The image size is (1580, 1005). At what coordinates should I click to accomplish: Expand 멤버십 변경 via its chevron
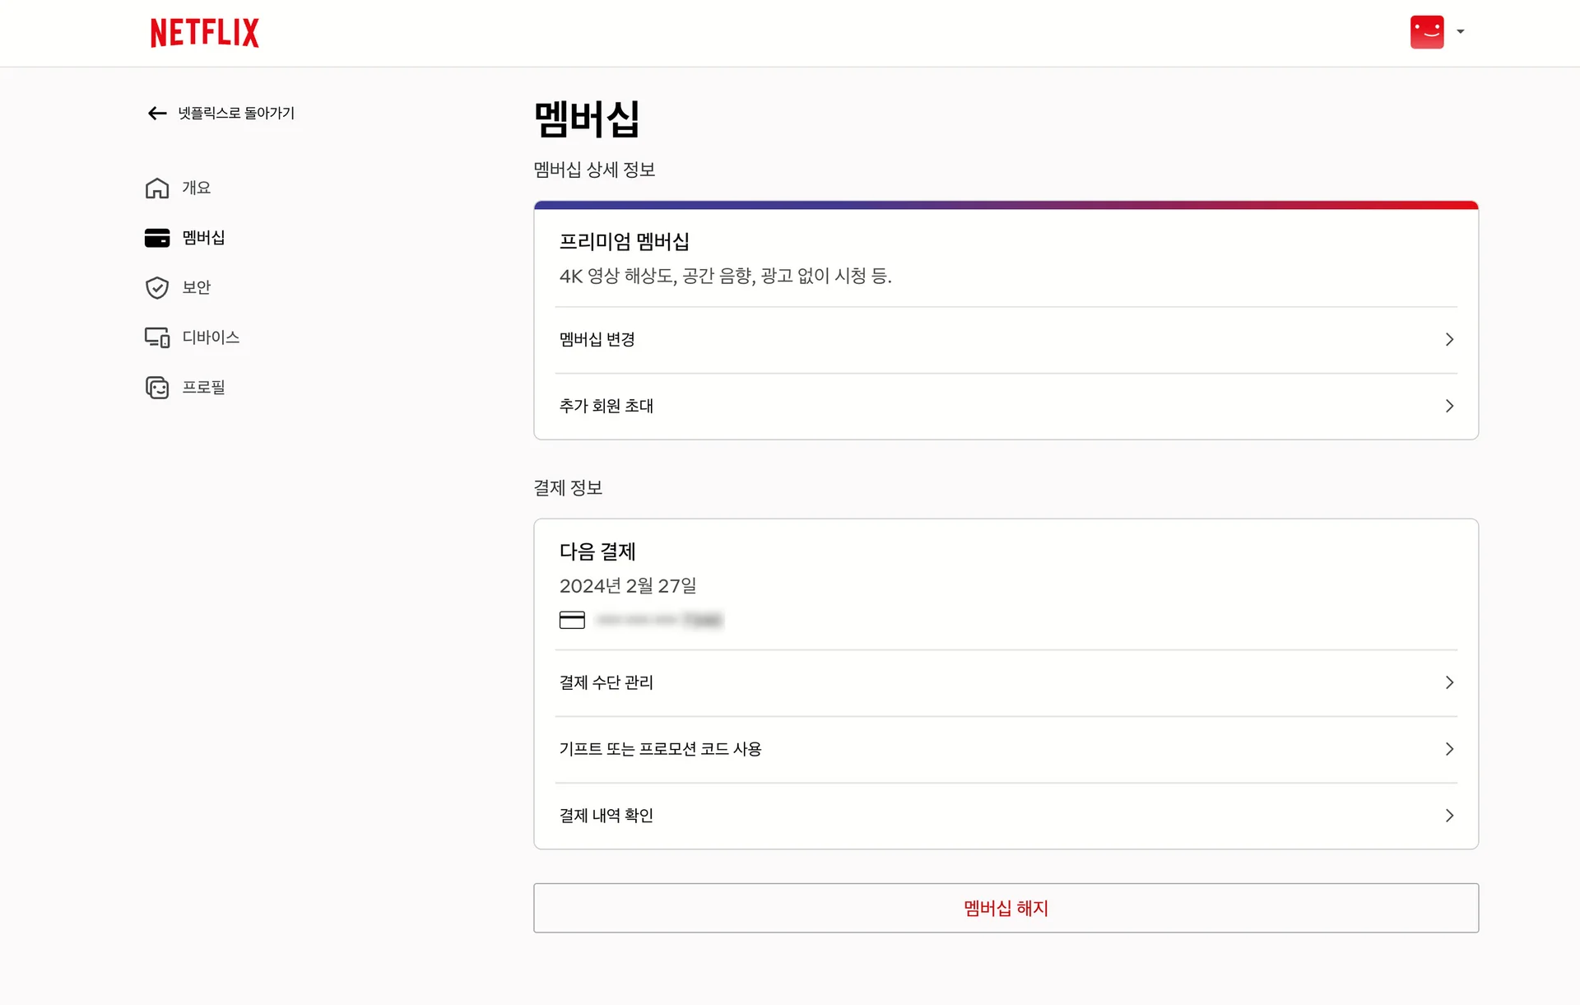1449,339
